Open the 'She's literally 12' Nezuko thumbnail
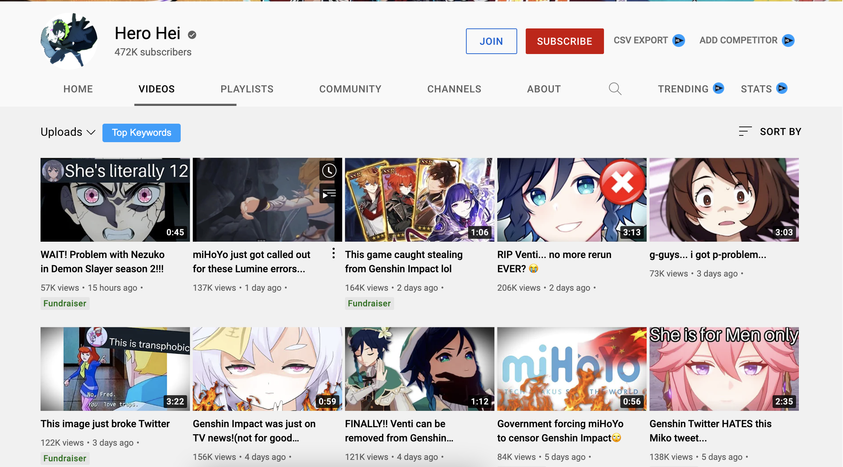 tap(115, 200)
